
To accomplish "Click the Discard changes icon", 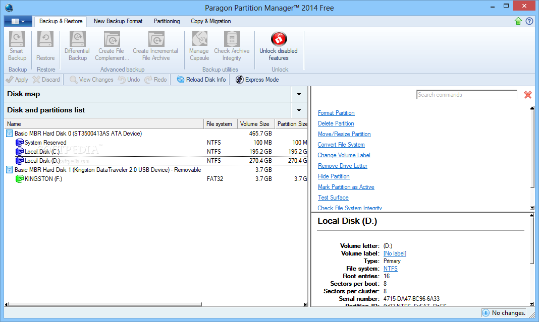I will tap(36, 80).
